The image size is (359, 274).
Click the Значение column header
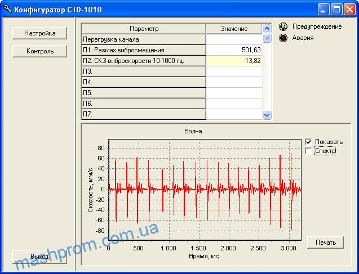coord(234,29)
